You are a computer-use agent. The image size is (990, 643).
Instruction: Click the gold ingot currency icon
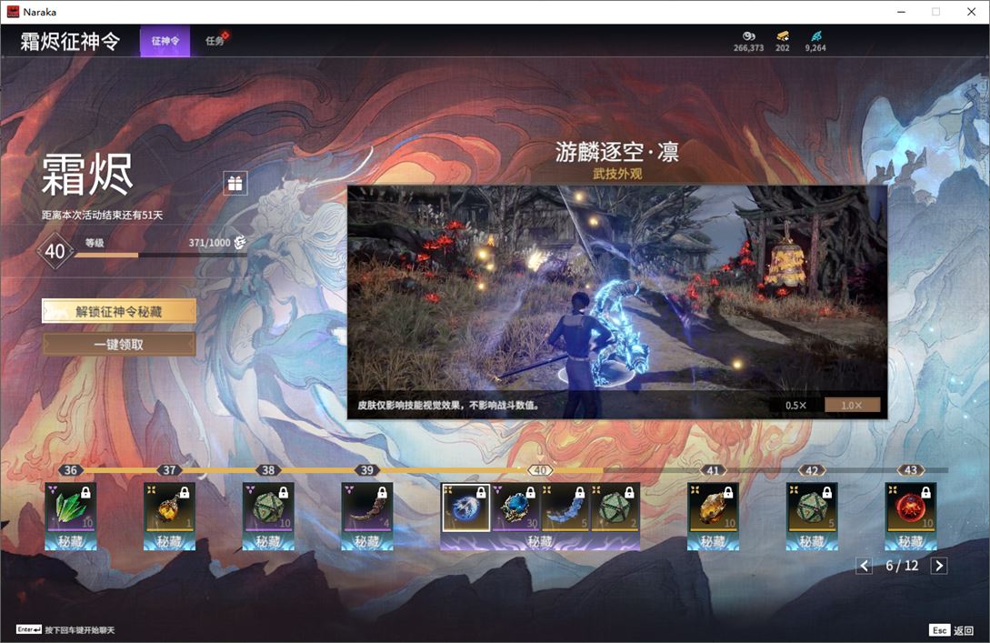[x=783, y=36]
